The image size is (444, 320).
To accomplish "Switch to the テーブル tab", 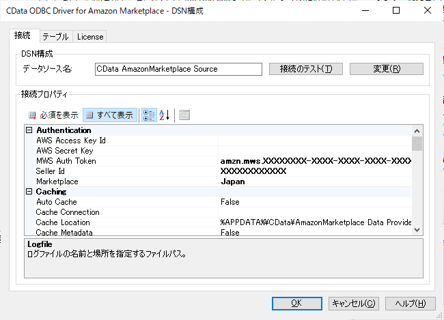I will (56, 36).
